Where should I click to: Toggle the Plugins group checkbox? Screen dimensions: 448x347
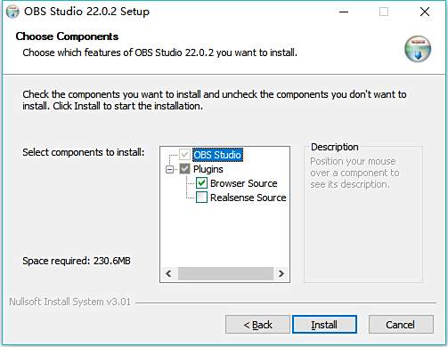(x=184, y=169)
